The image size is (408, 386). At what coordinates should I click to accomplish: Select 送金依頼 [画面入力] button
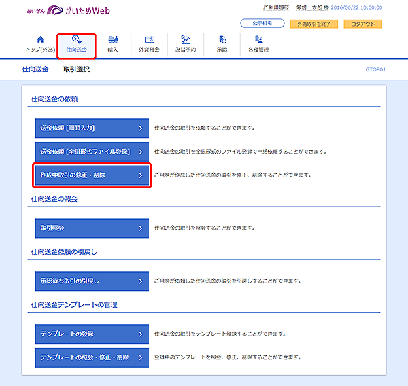coord(92,128)
